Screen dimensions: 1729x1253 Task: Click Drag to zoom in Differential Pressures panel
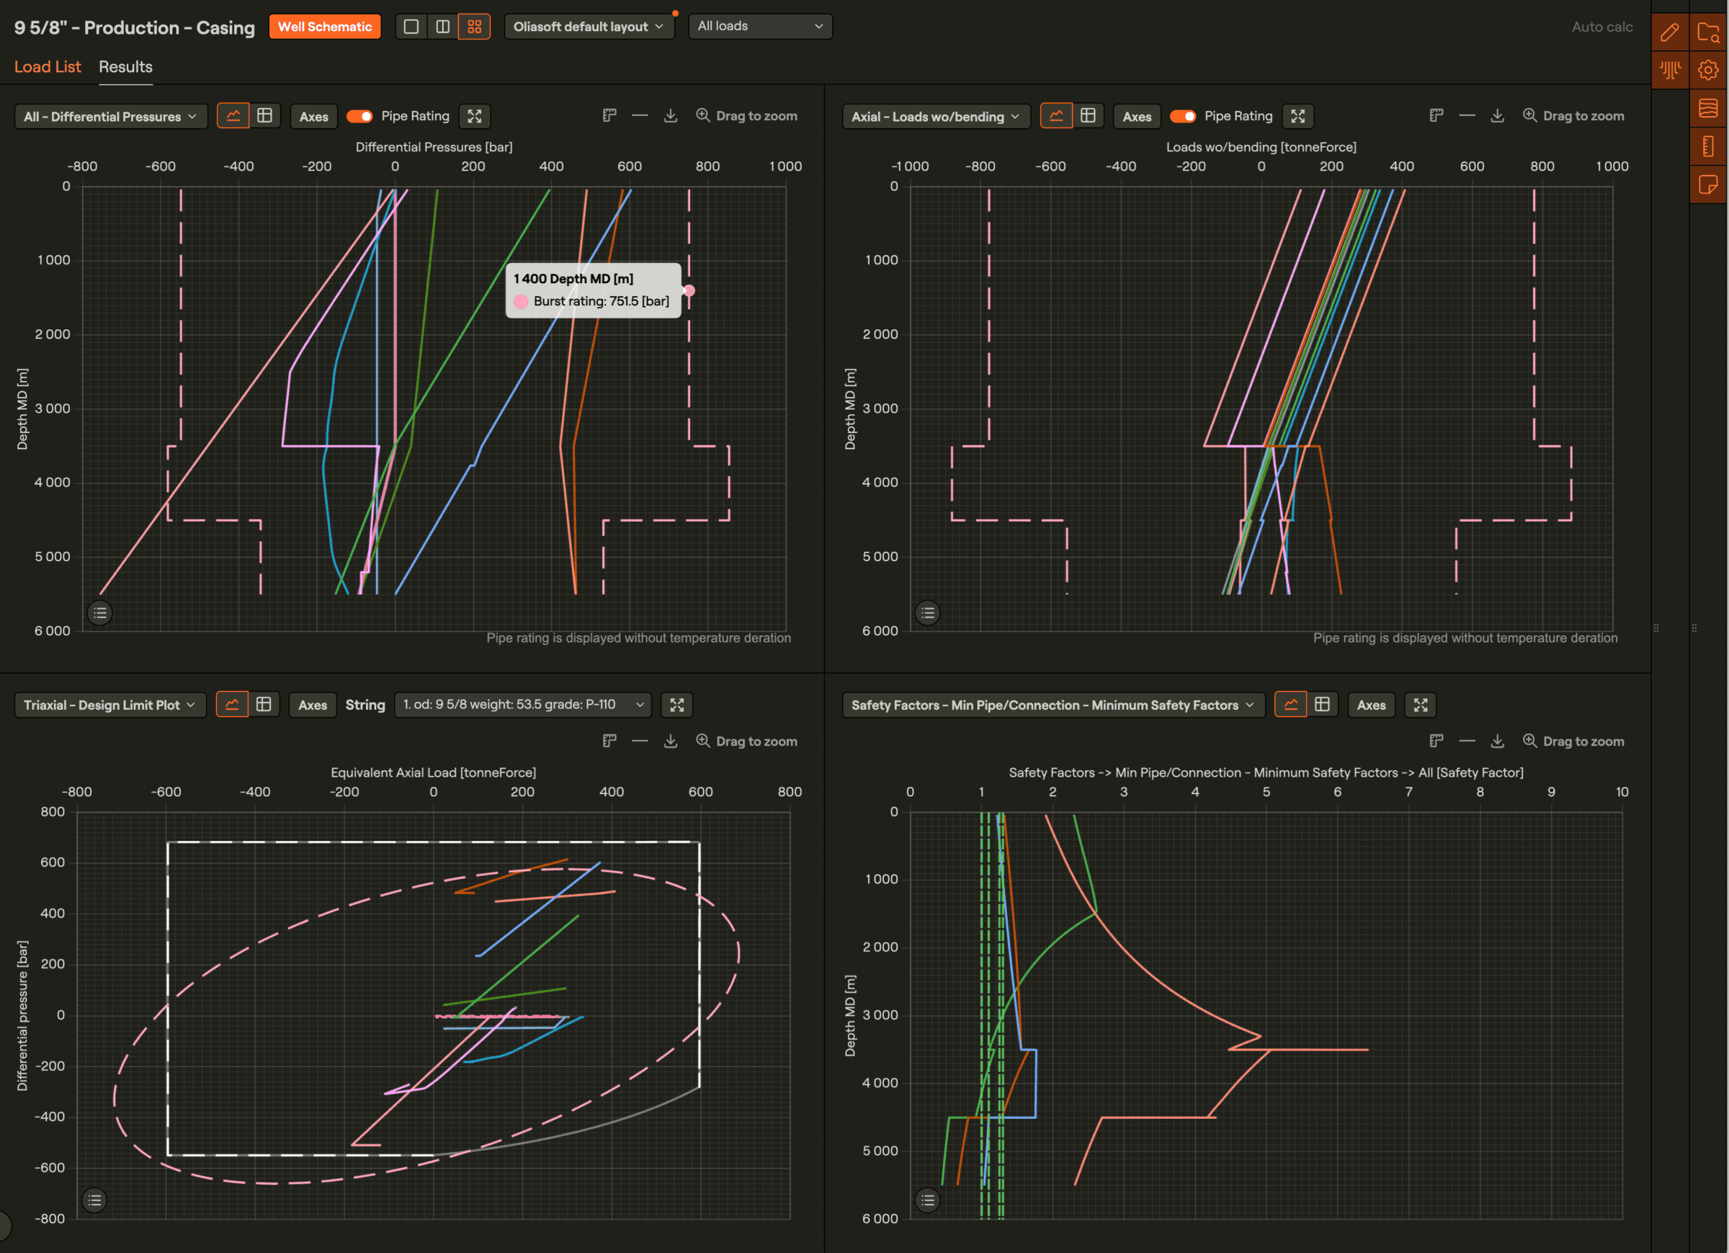coord(746,116)
